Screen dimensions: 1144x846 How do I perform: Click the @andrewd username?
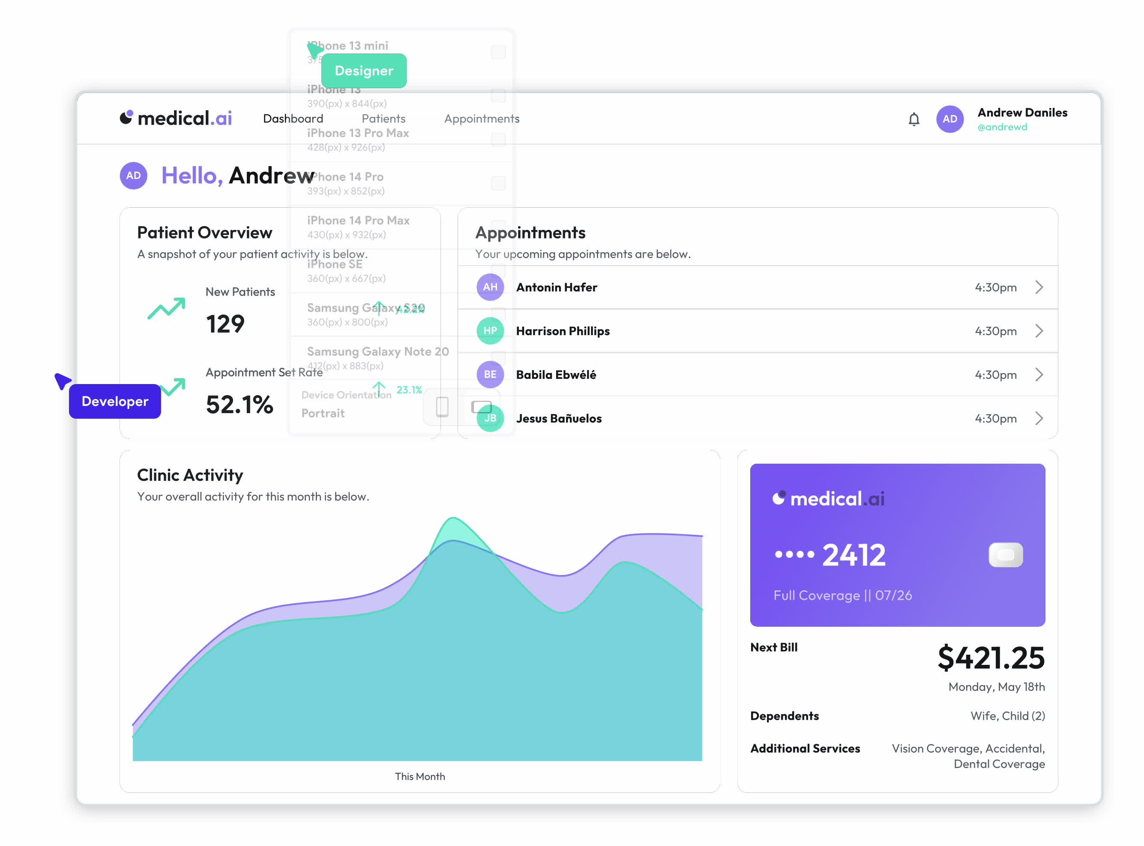pyautogui.click(x=1002, y=127)
